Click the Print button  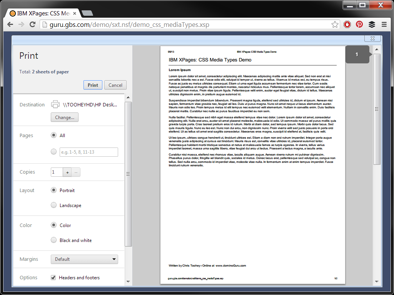pos(93,85)
